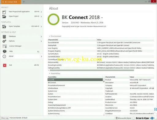The height and width of the screenshot is (120, 157).
Task: Click the Help question mark icon
Action: pyautogui.click(x=5, y=51)
